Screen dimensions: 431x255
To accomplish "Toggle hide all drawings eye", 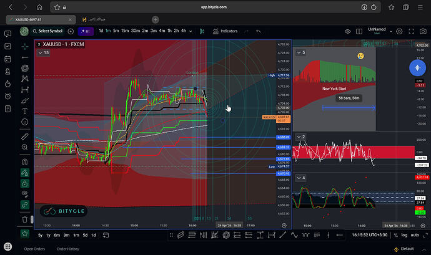I will tap(25, 194).
